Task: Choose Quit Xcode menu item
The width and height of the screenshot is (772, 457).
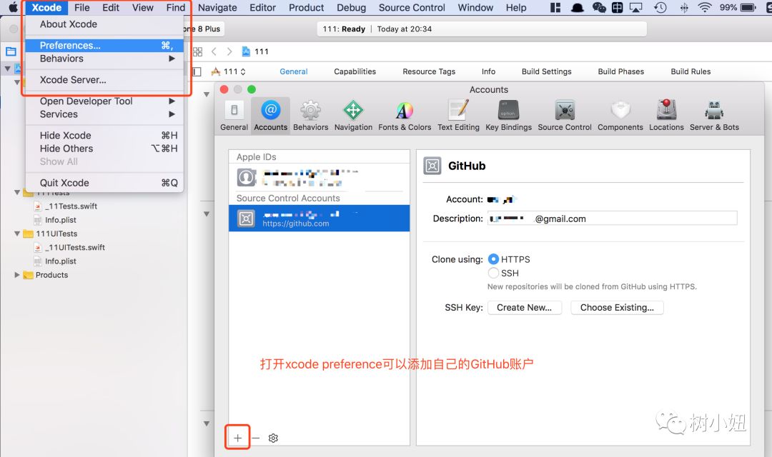Action: click(x=104, y=183)
